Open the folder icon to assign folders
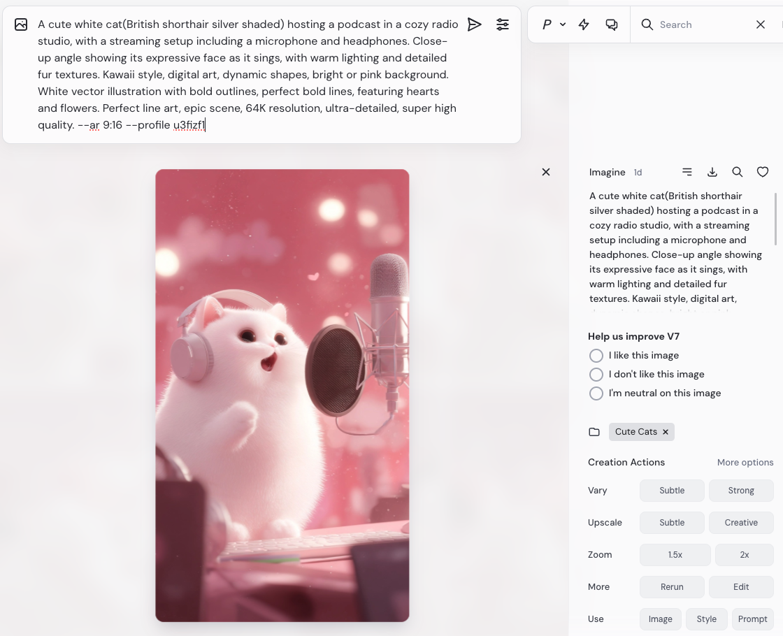Image resolution: width=783 pixels, height=636 pixels. click(594, 432)
